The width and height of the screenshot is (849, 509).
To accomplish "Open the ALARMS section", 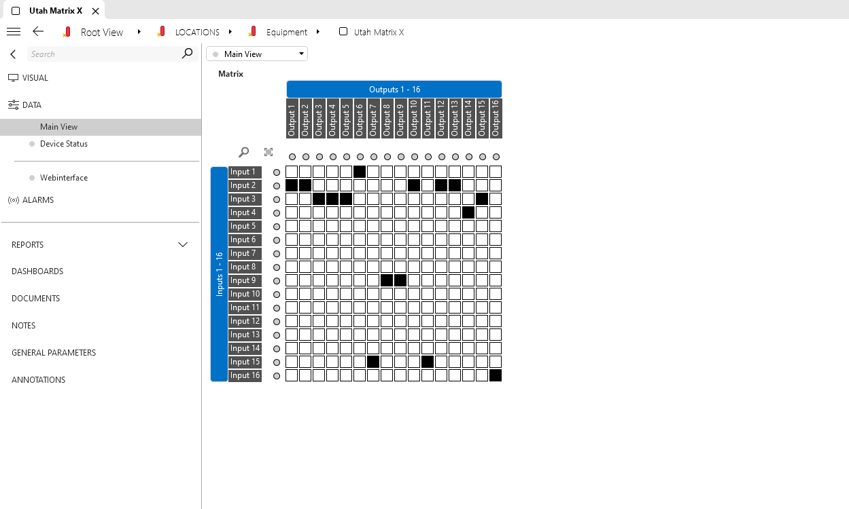I will 31,200.
